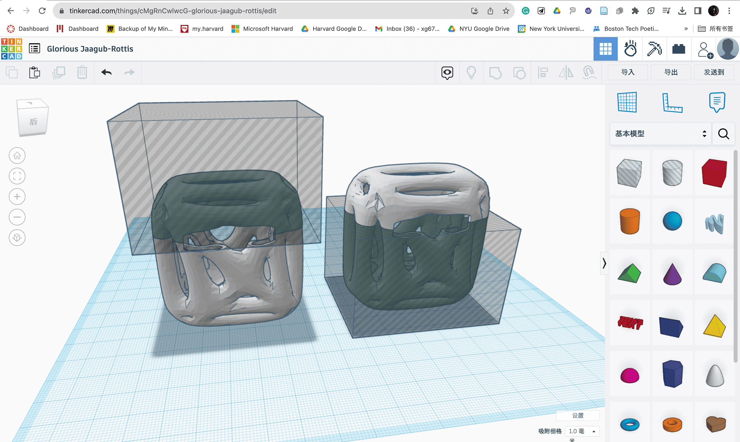
Task: Reload the browser page
Action: [x=42, y=11]
